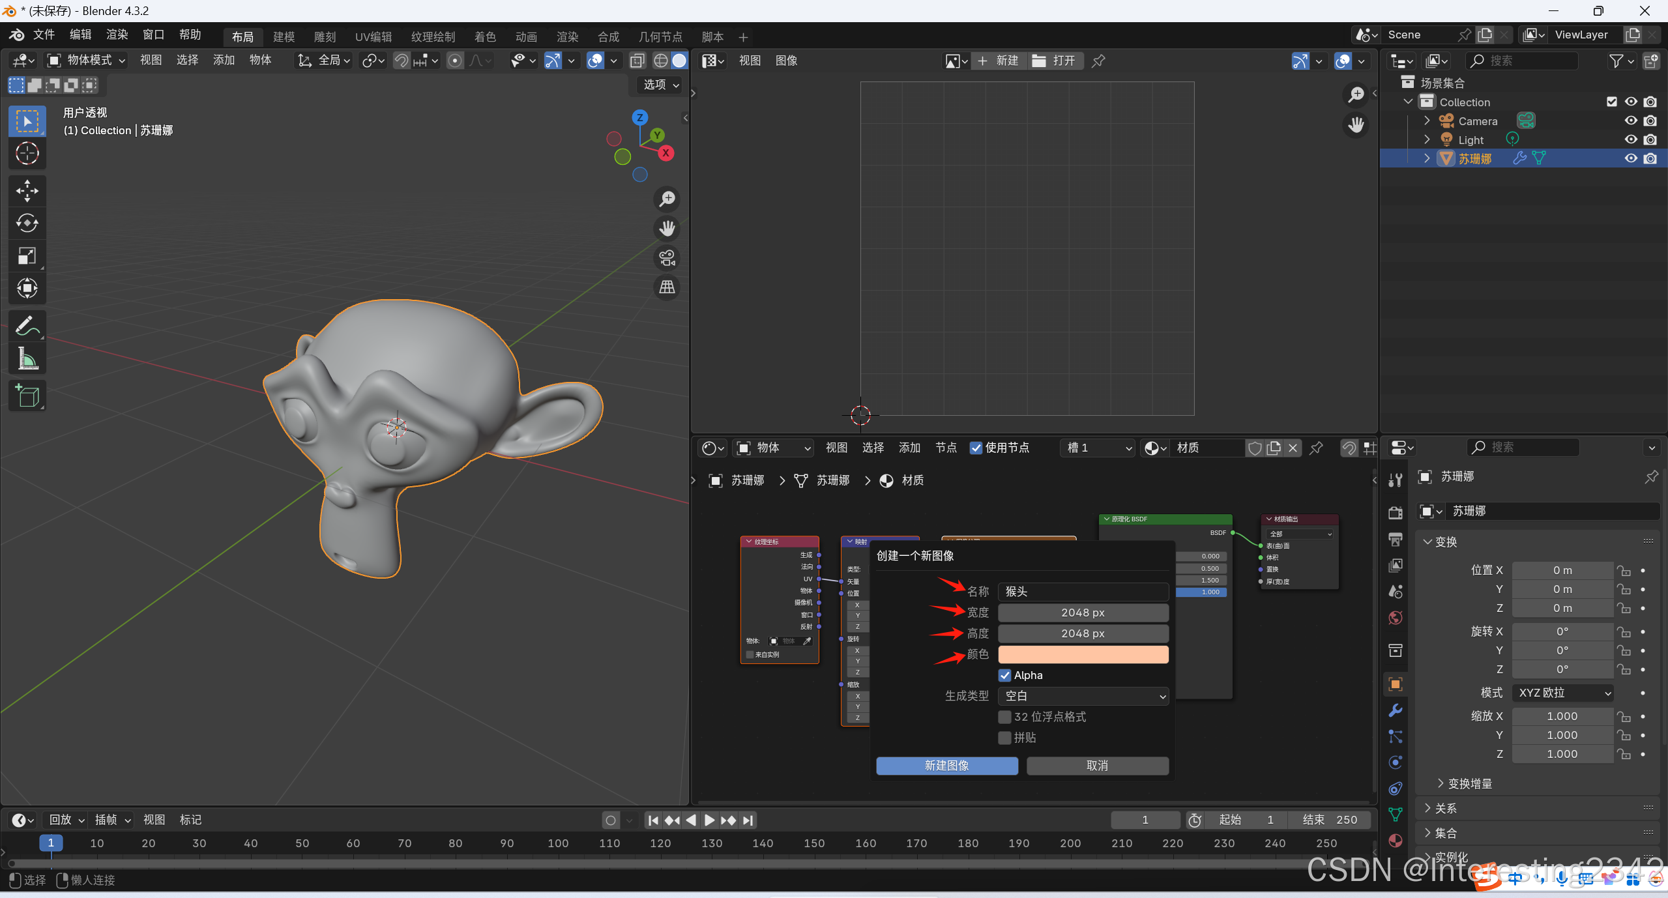Uncheck the Alpha checkbox
The width and height of the screenshot is (1668, 898).
click(1004, 675)
